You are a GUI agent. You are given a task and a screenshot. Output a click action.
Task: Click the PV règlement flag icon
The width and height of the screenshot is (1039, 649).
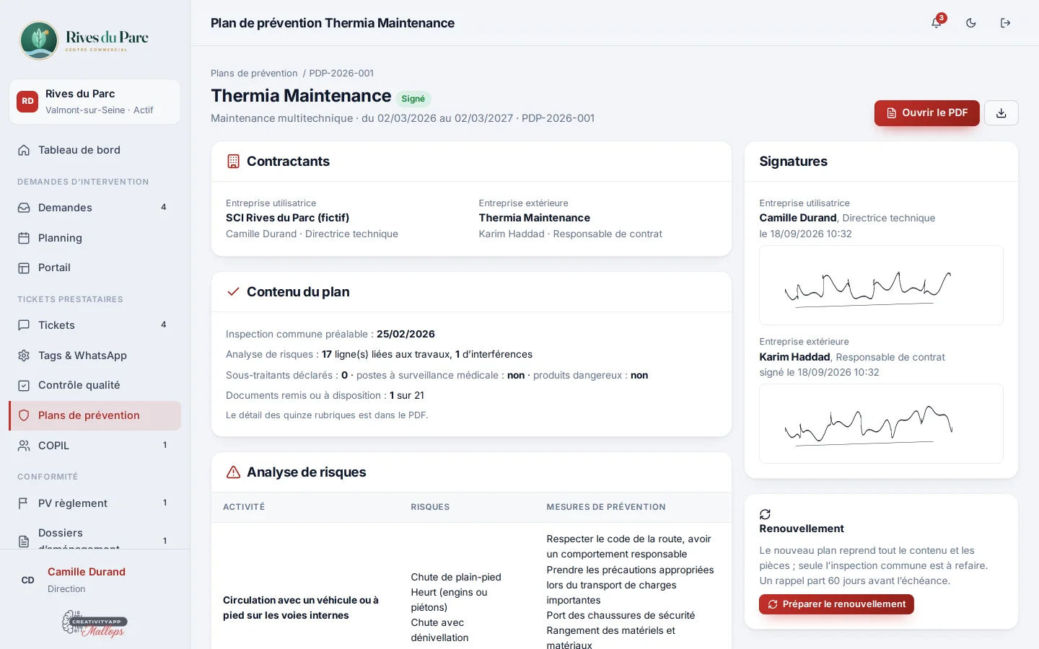(24, 503)
